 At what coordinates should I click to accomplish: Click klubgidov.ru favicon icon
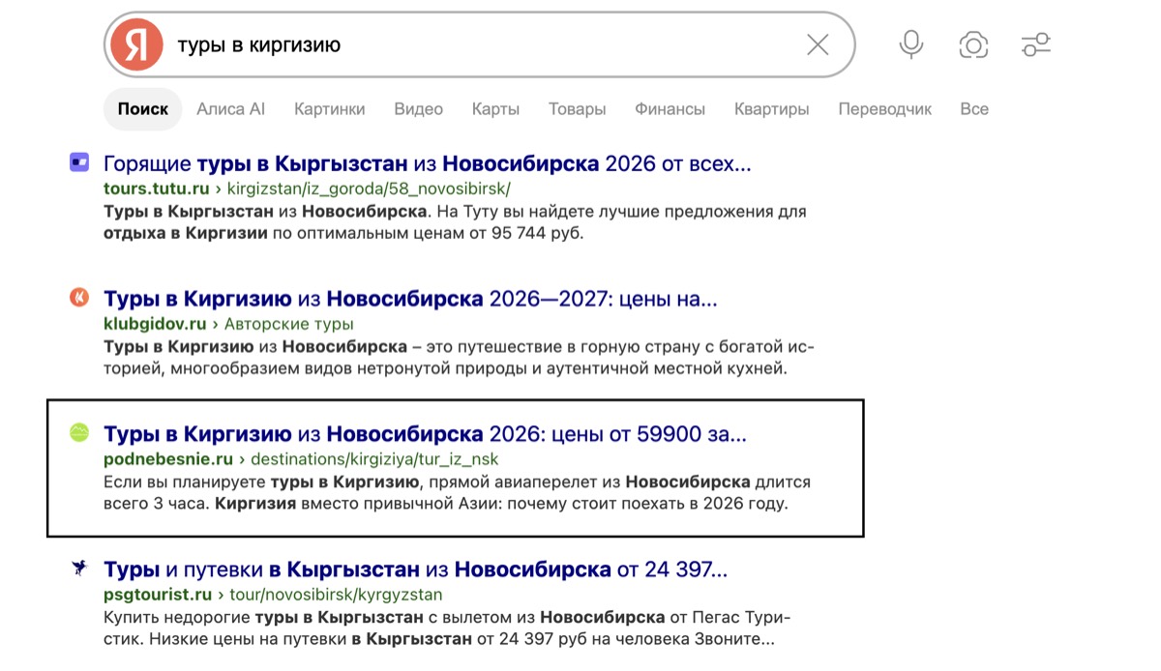click(79, 298)
